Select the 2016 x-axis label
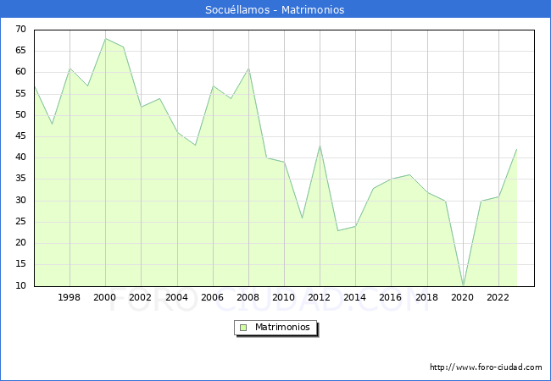This screenshot has height=381, width=551. click(x=391, y=298)
